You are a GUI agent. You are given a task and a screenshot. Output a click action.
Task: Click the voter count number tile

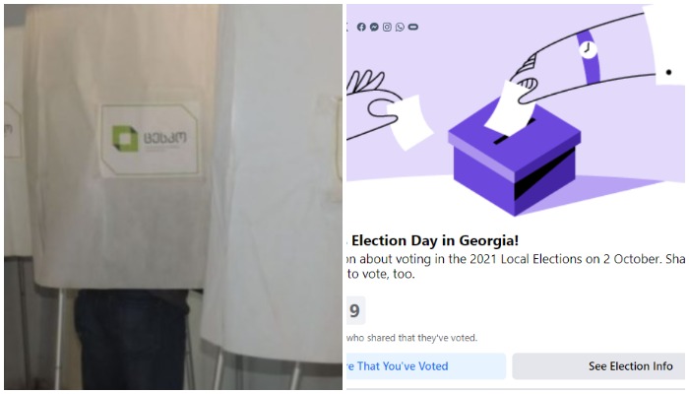click(354, 311)
